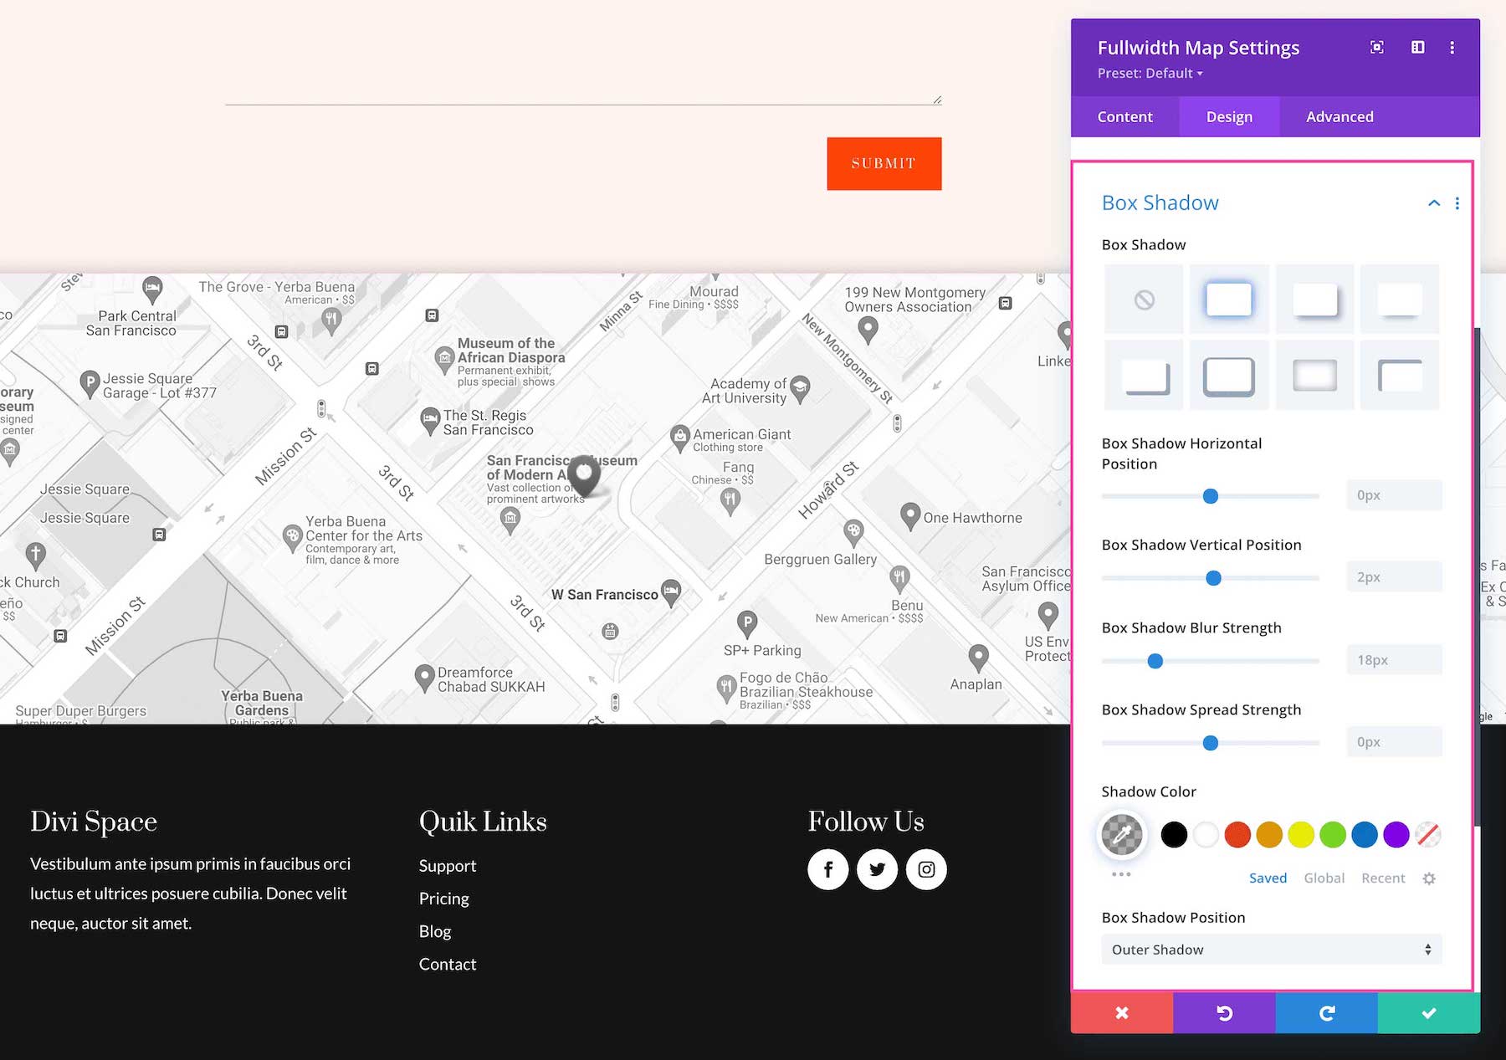Open the Preset: Default dropdown
This screenshot has width=1506, height=1060.
(x=1150, y=74)
